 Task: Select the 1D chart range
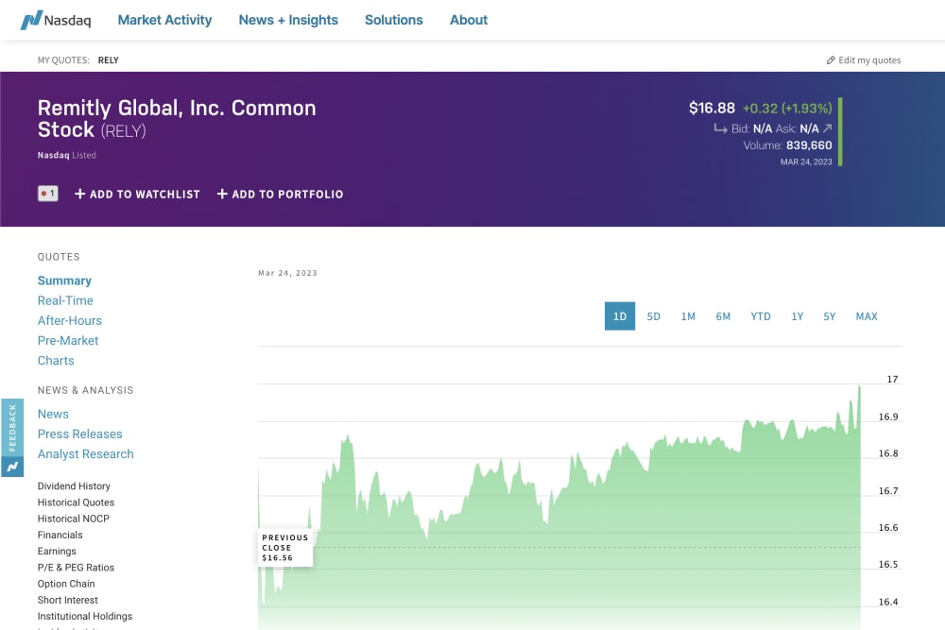(620, 316)
